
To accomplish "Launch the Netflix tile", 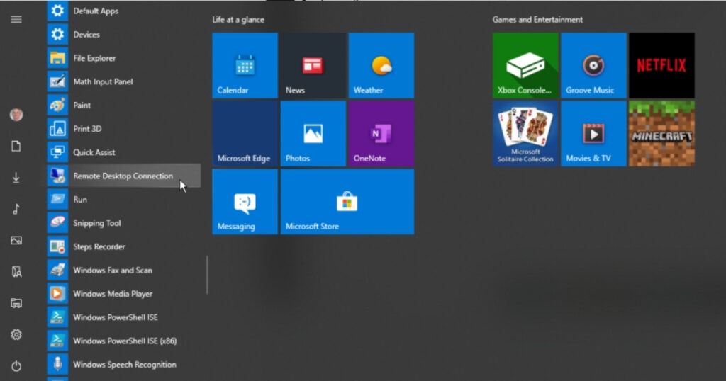I will click(661, 65).
